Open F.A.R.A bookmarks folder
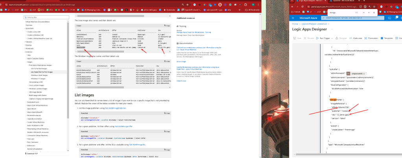Viewport: 402px width, 158px height. (x=296, y=11)
